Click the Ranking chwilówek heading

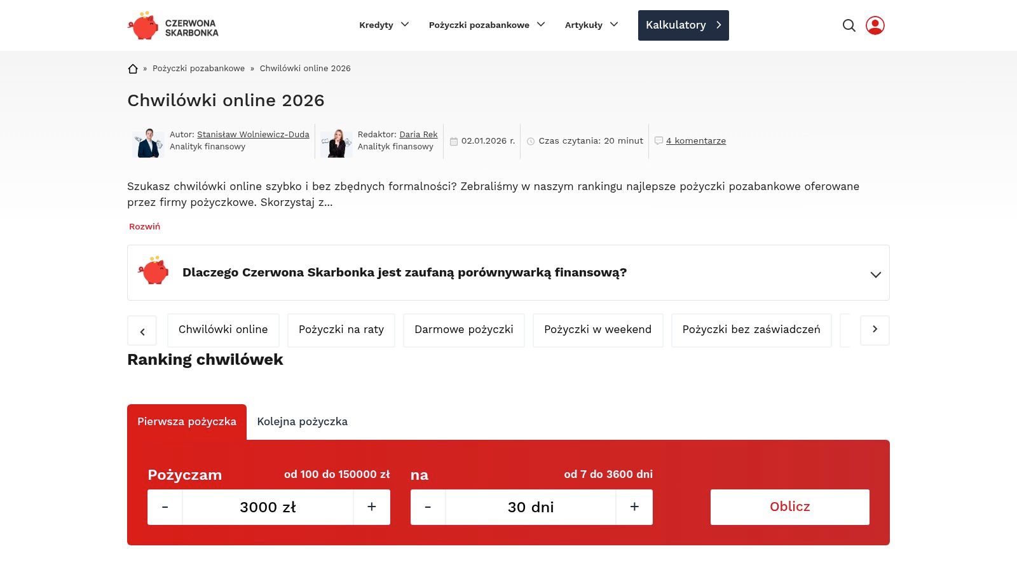(x=205, y=360)
